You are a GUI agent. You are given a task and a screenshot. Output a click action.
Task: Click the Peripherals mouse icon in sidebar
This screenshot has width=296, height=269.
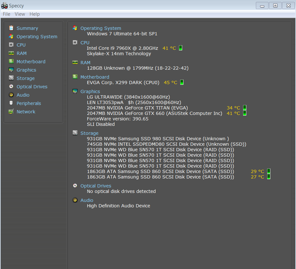11,103
